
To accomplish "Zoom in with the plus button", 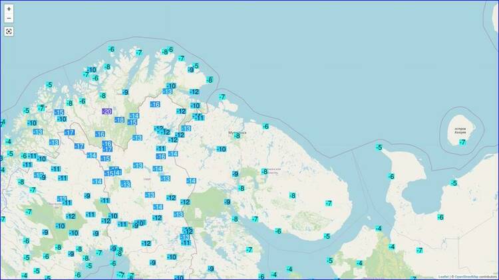I will tap(9, 9).
